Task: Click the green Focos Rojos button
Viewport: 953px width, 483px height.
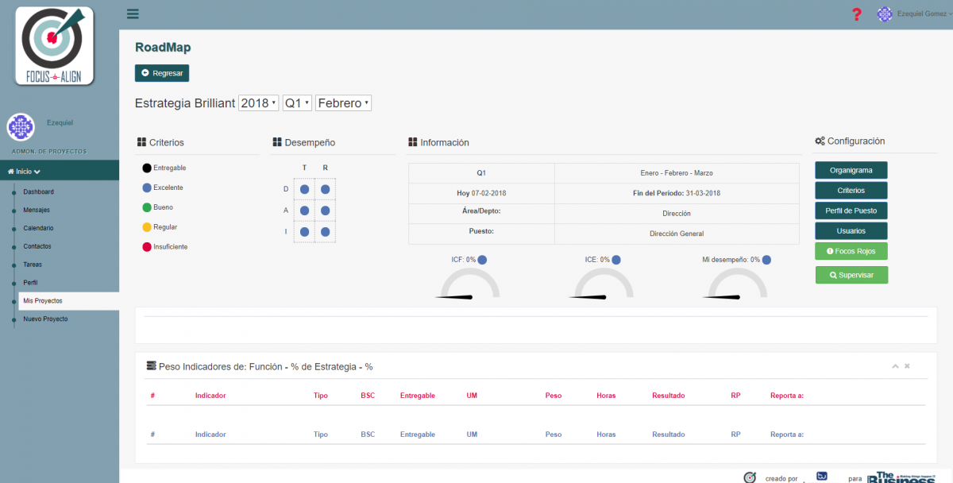Action: coord(851,251)
